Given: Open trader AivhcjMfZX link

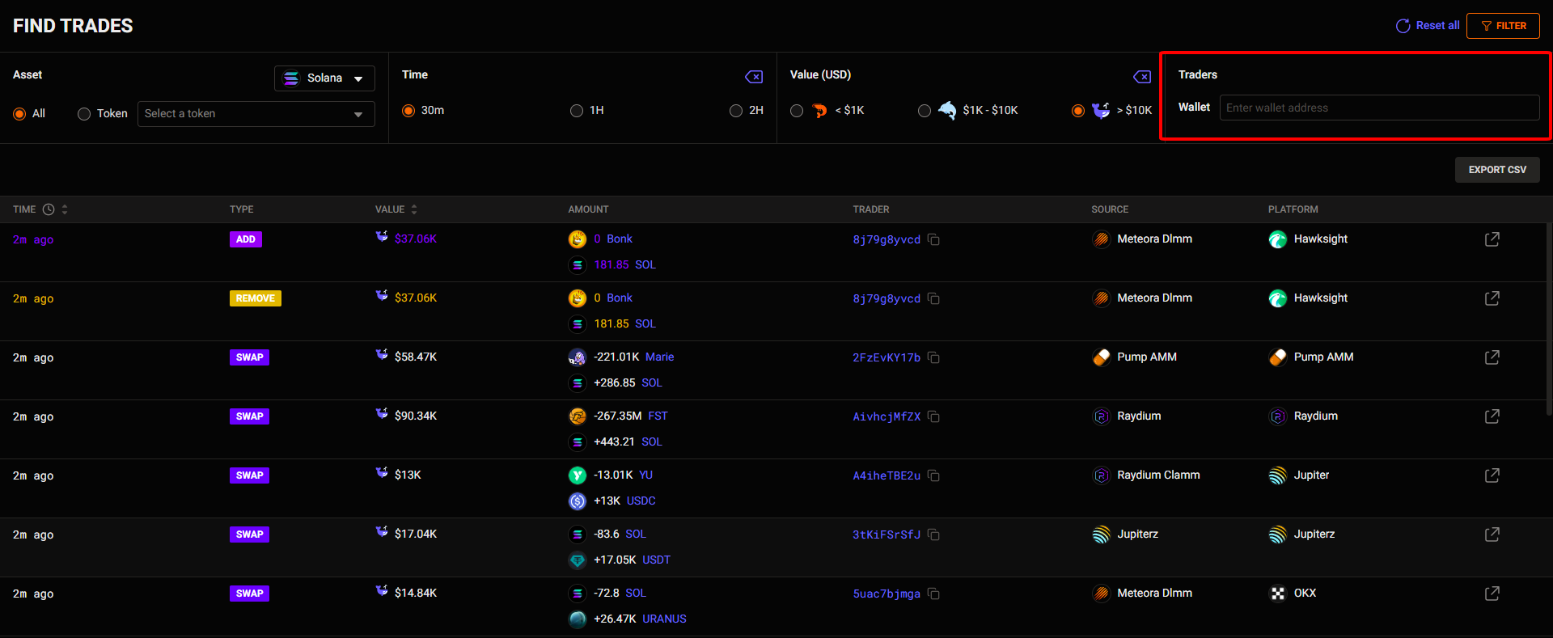Looking at the screenshot, I should (887, 416).
